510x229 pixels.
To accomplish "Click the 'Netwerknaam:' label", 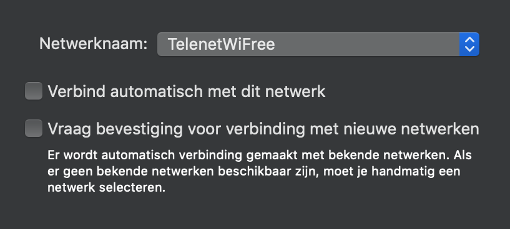I will pyautogui.click(x=94, y=44).
